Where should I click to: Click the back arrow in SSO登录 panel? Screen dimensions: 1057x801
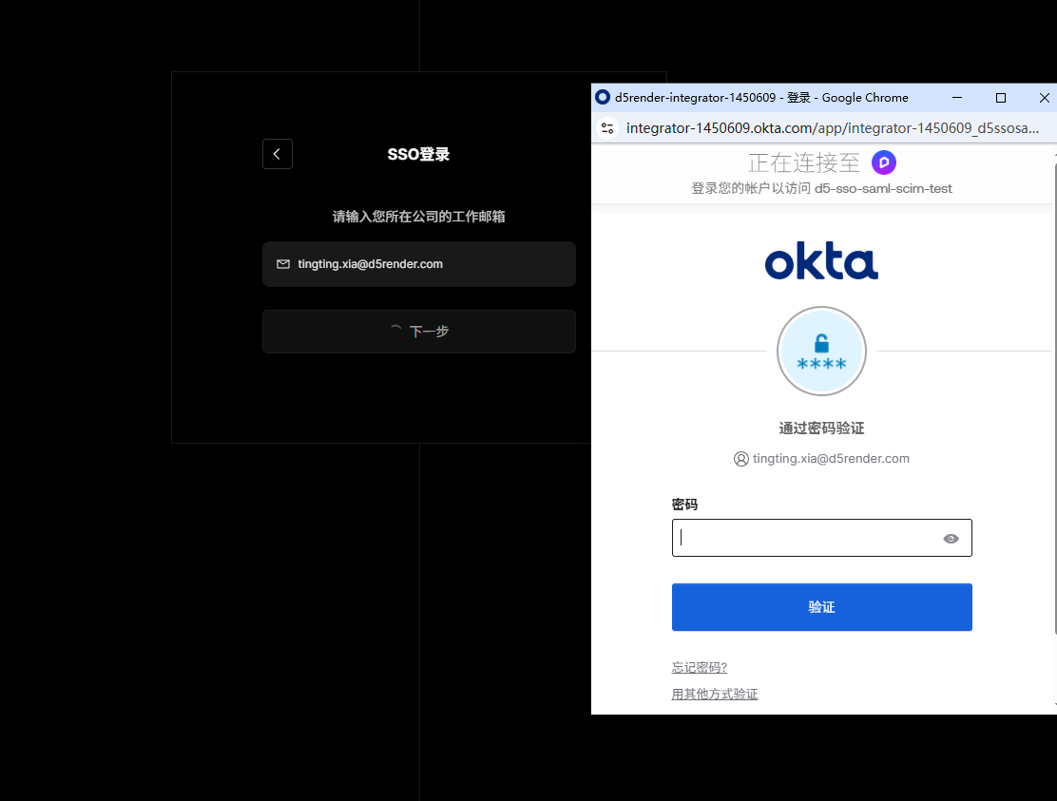point(277,154)
